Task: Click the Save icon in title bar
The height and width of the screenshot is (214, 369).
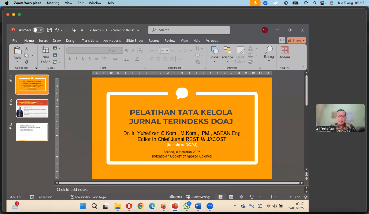Action: (x=49, y=30)
